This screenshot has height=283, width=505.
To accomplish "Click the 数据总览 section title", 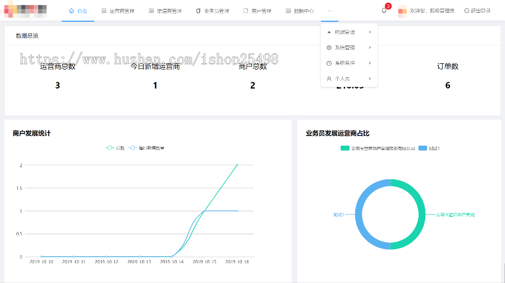I will click(x=27, y=36).
